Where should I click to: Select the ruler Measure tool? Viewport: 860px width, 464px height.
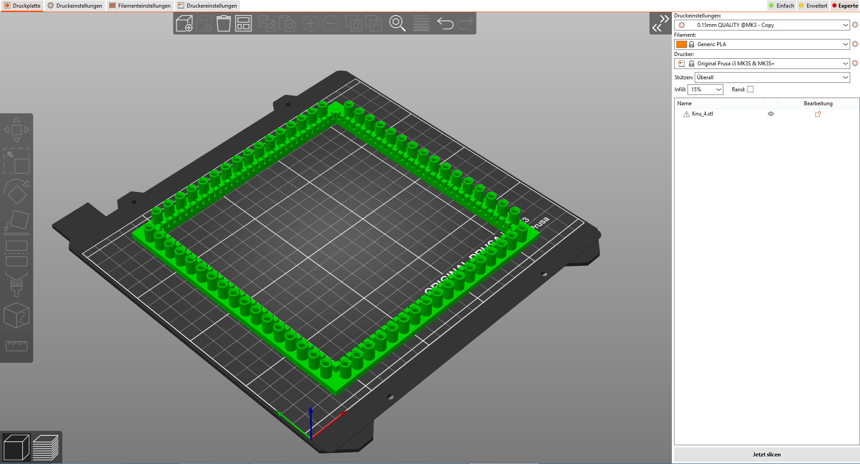point(17,346)
